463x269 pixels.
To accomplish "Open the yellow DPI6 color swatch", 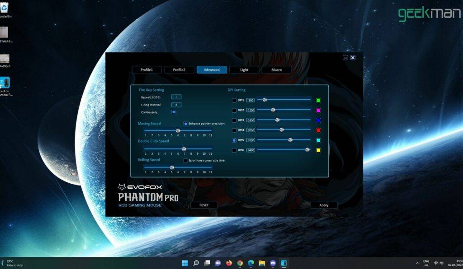I will tap(318, 150).
